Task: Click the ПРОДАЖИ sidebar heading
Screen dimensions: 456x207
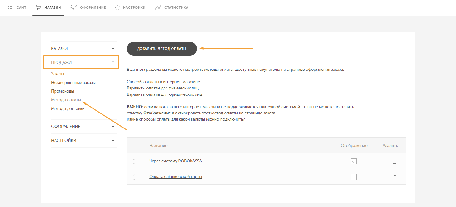Action: tap(61, 62)
